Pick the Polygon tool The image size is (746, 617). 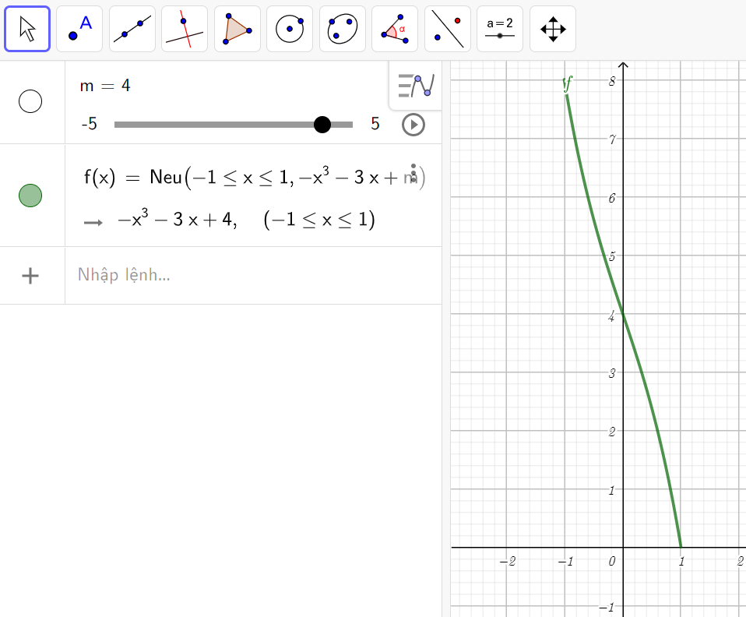click(x=237, y=29)
